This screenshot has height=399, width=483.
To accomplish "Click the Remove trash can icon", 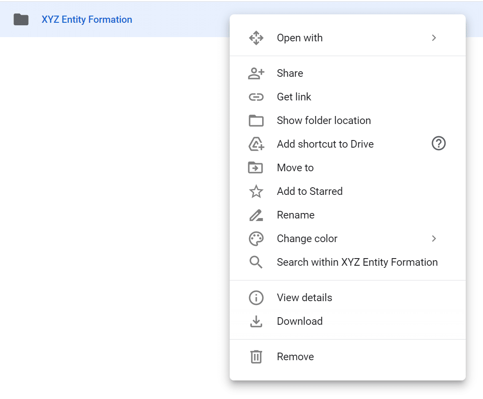I will [x=256, y=357].
